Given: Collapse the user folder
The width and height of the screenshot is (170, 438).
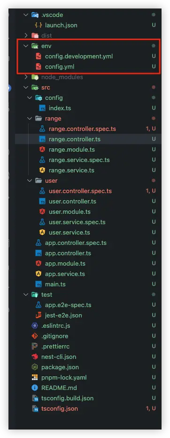Looking at the screenshot, I should point(30,180).
